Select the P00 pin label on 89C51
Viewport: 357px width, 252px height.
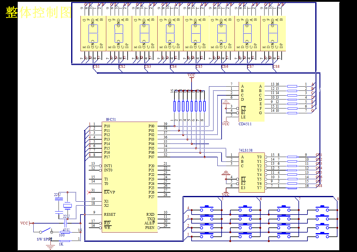pos(151,126)
